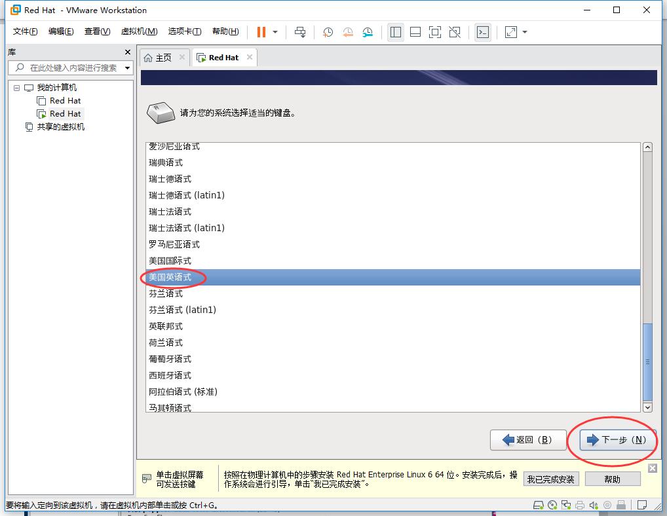The height and width of the screenshot is (516, 667).
Task: Select the powered-off Red Hat tree entry
Action: tap(65, 101)
